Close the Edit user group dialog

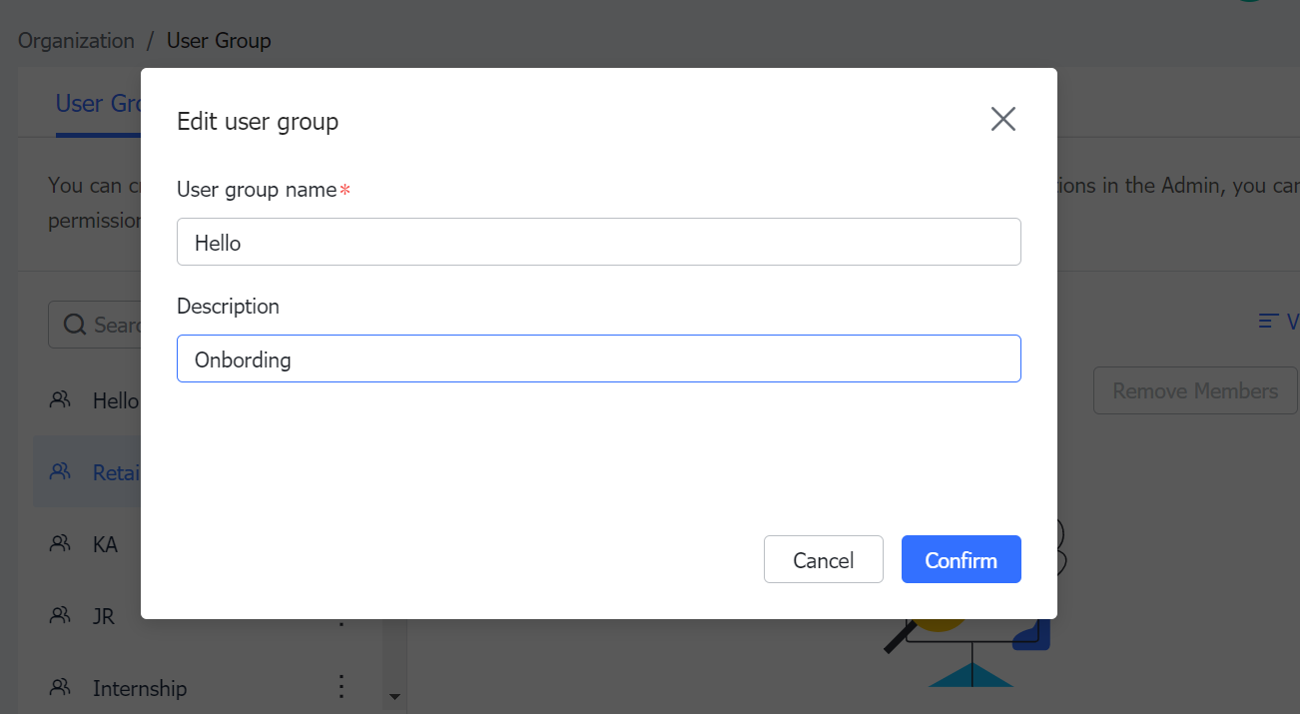[1002, 118]
